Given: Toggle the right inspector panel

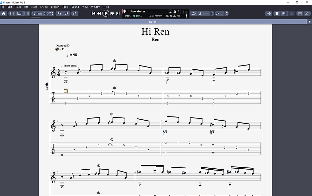Looking at the screenshot, I should (26, 13).
